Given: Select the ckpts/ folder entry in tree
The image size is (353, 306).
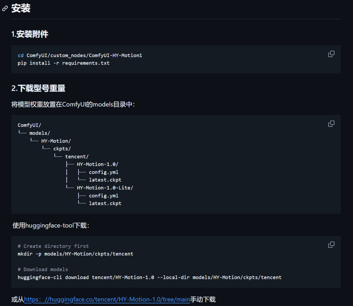Looking at the screenshot, I should click(62, 149).
